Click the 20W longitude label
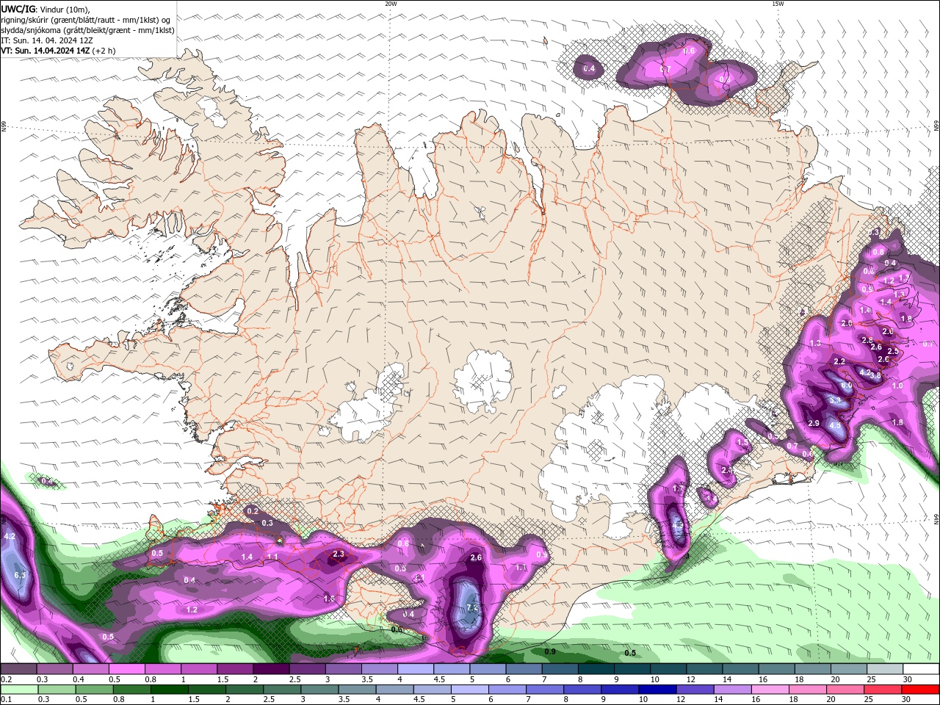Viewport: 940px width, 705px height. [391, 4]
